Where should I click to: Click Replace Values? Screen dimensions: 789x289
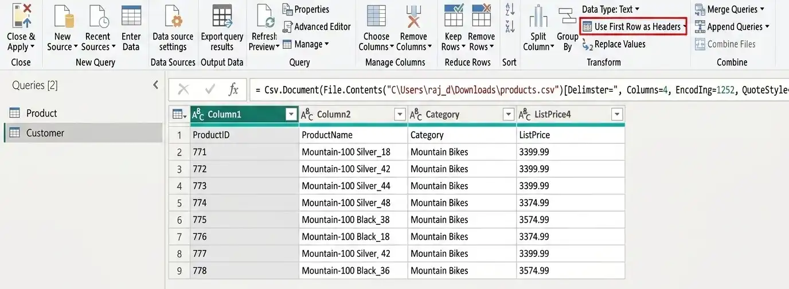click(614, 44)
